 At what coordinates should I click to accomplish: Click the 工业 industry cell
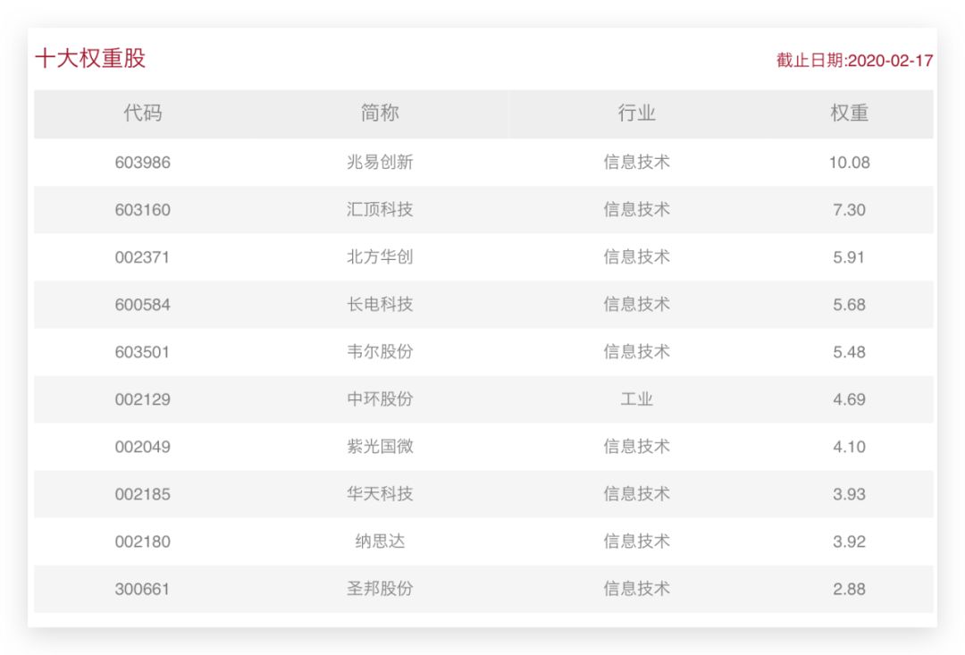[636, 399]
